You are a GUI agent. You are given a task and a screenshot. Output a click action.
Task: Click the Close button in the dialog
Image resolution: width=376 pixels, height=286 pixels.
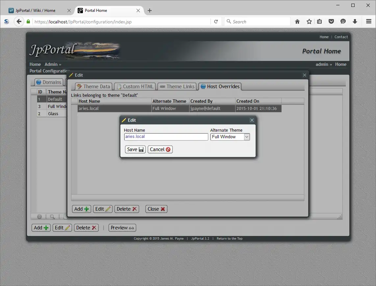156,209
